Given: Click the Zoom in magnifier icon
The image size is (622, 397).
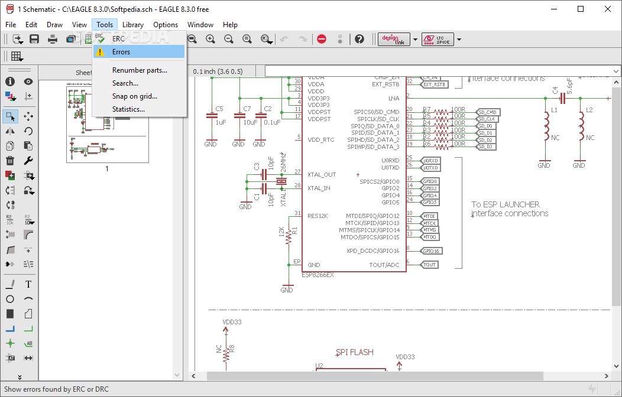Looking at the screenshot, I should click(210, 39).
